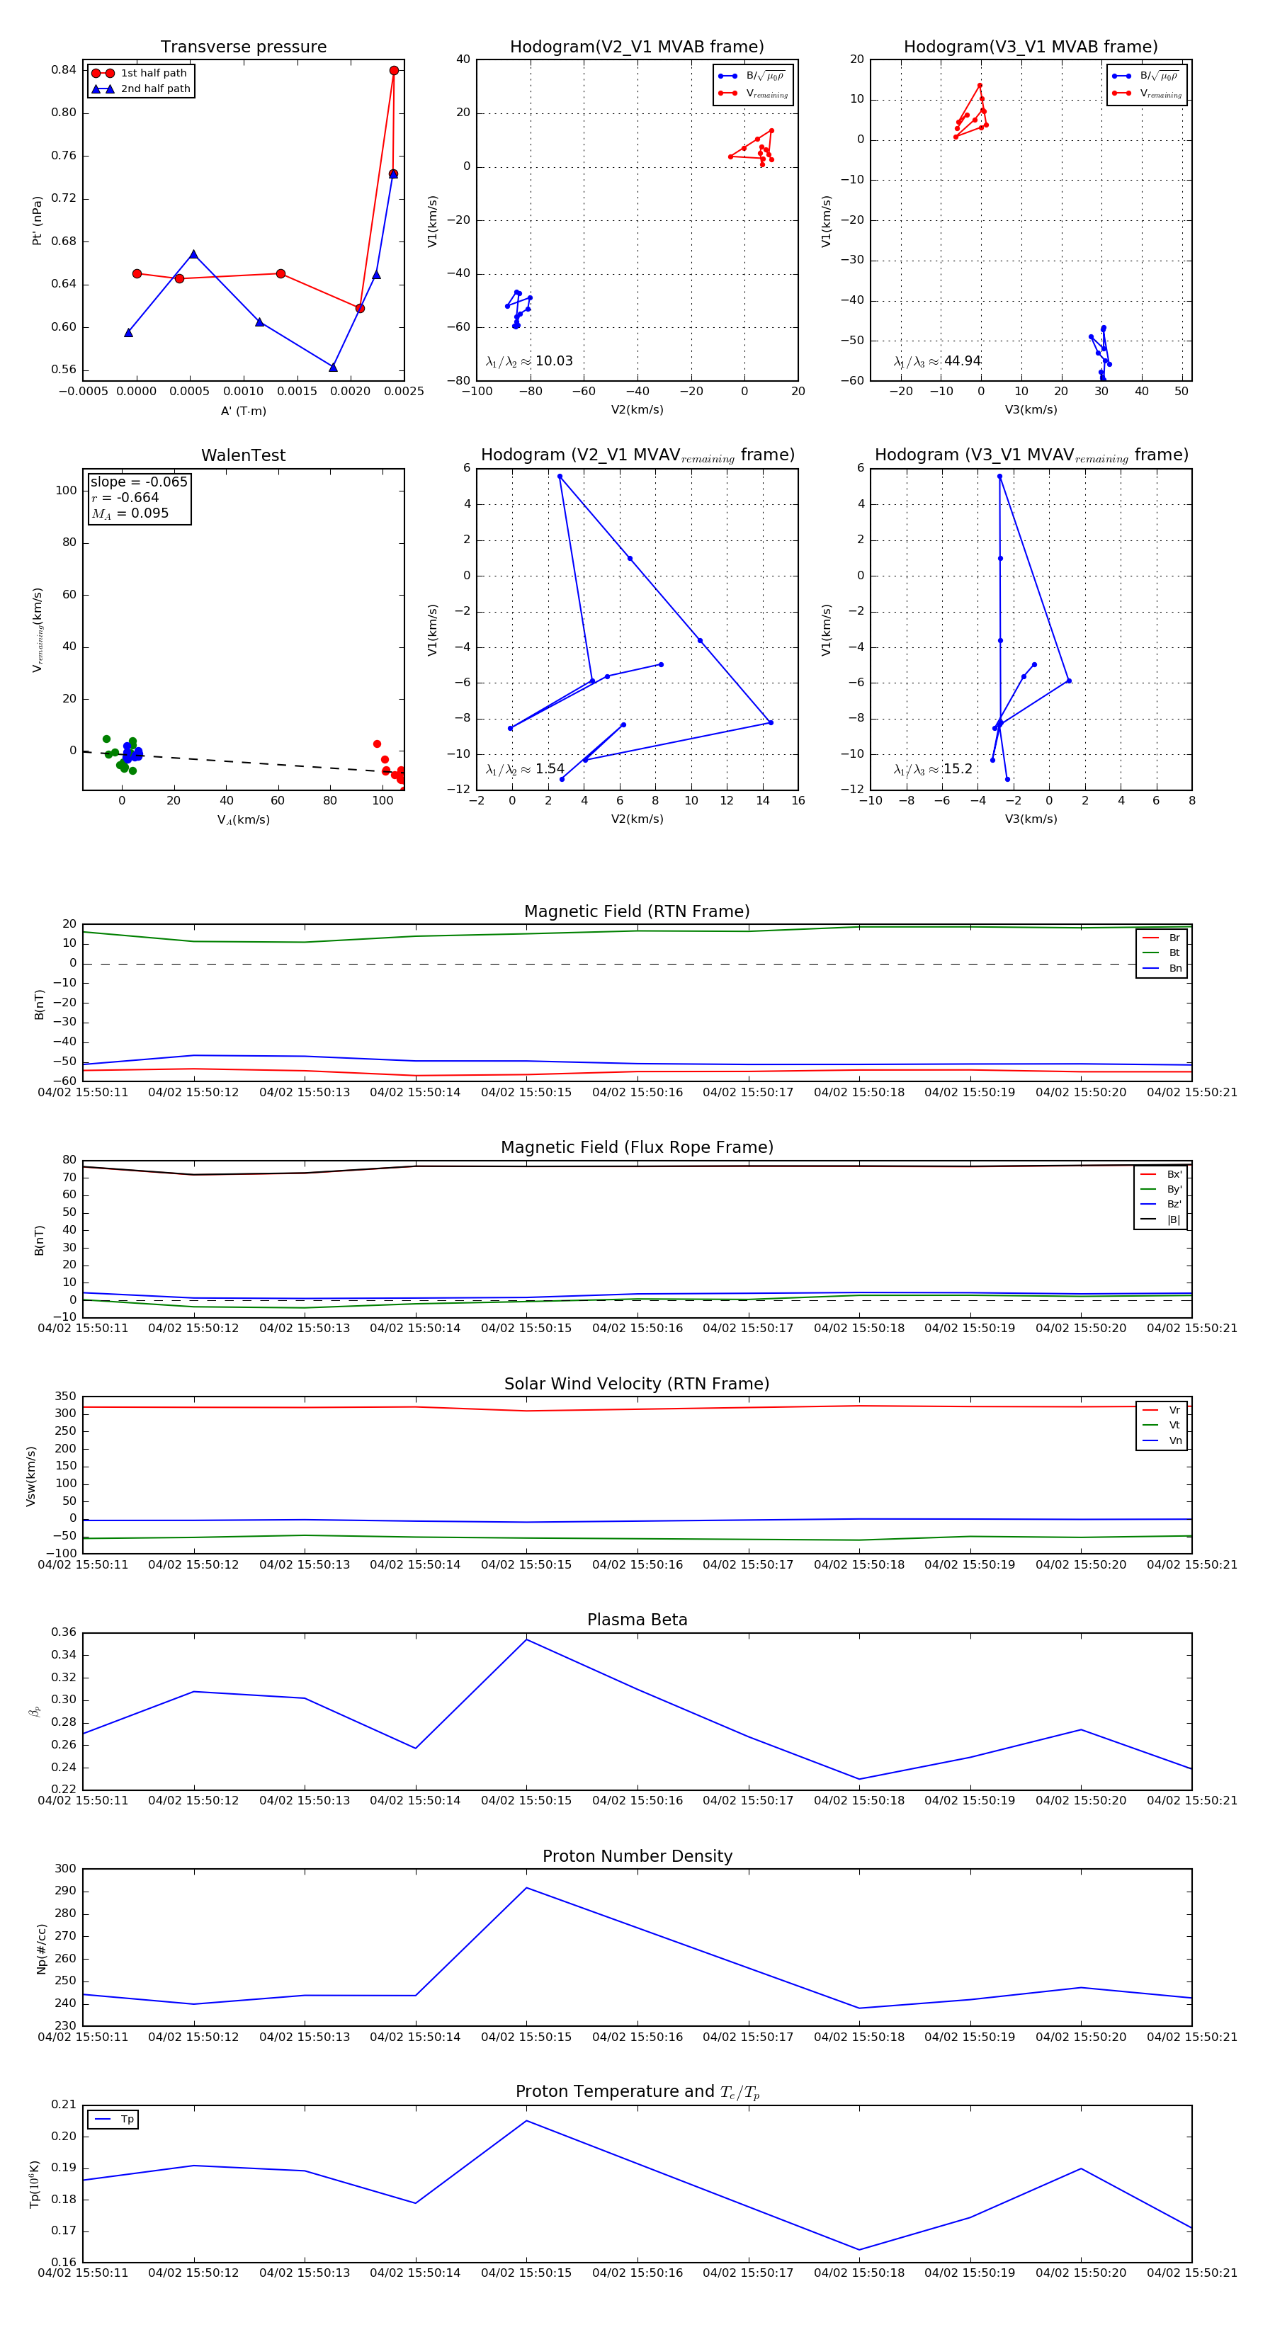
Task: Click the 'WalenTest' plot title
Action: pyautogui.click(x=243, y=455)
